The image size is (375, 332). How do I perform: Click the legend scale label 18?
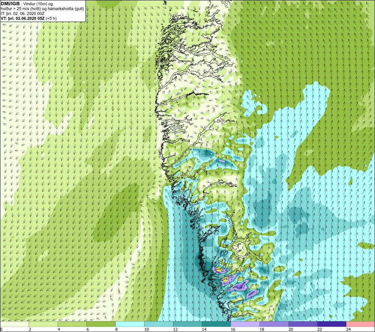pyautogui.click(x=262, y=329)
